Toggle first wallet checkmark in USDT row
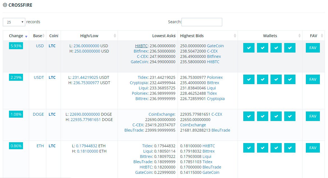 [249, 79]
